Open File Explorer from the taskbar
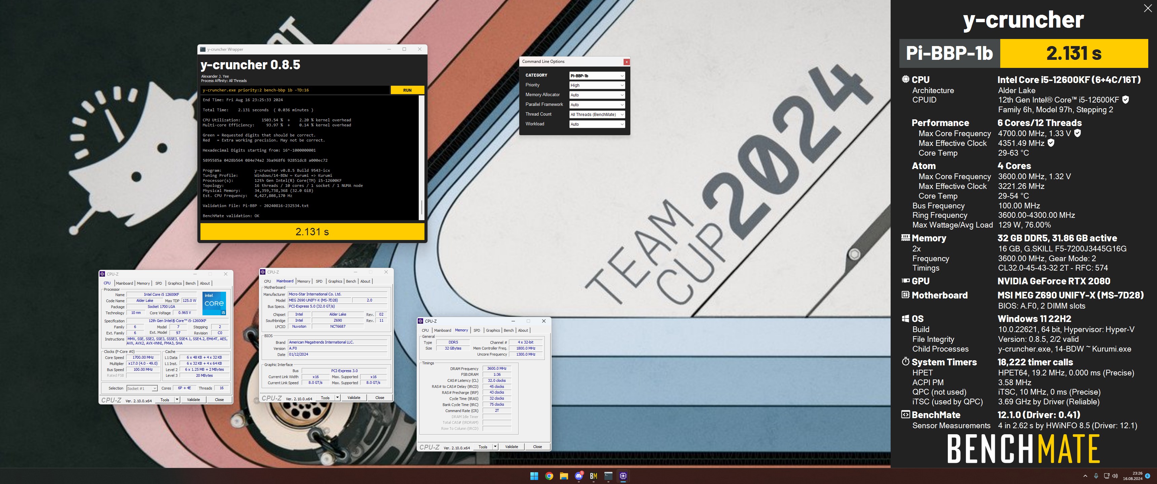Viewport: 1157px width, 484px height. coord(564,476)
